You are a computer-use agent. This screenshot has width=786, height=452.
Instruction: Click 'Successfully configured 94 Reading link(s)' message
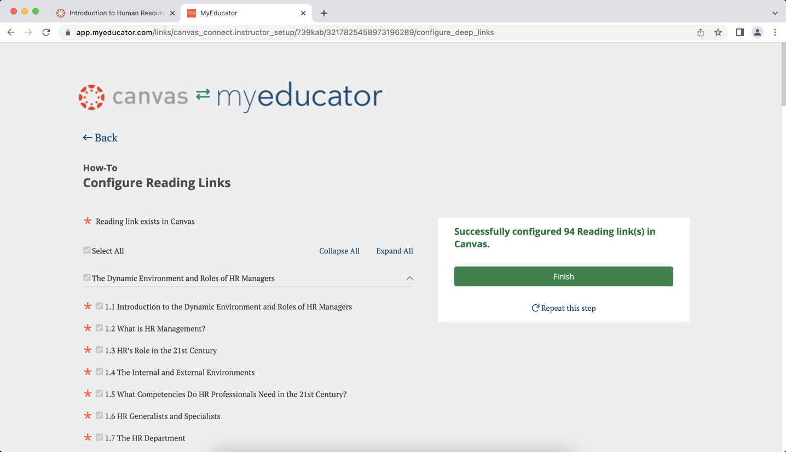coord(555,237)
